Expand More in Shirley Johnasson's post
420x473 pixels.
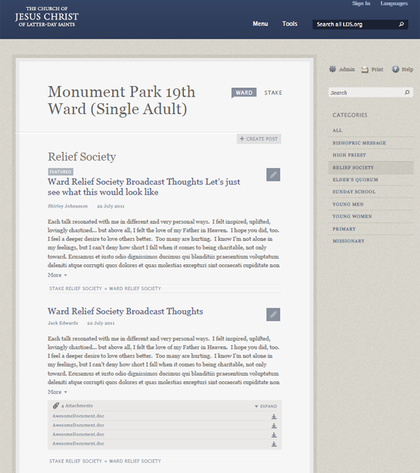pyautogui.click(x=57, y=275)
